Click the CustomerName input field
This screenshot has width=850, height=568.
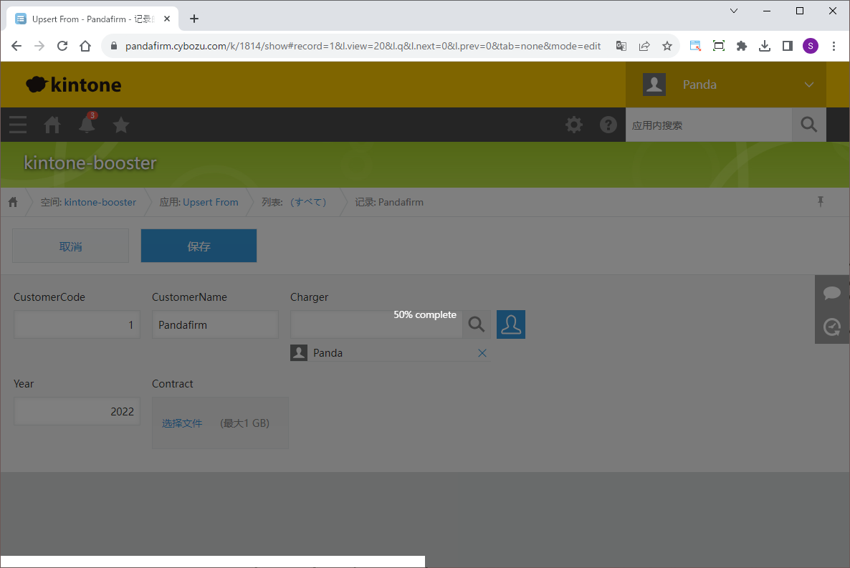tap(215, 324)
